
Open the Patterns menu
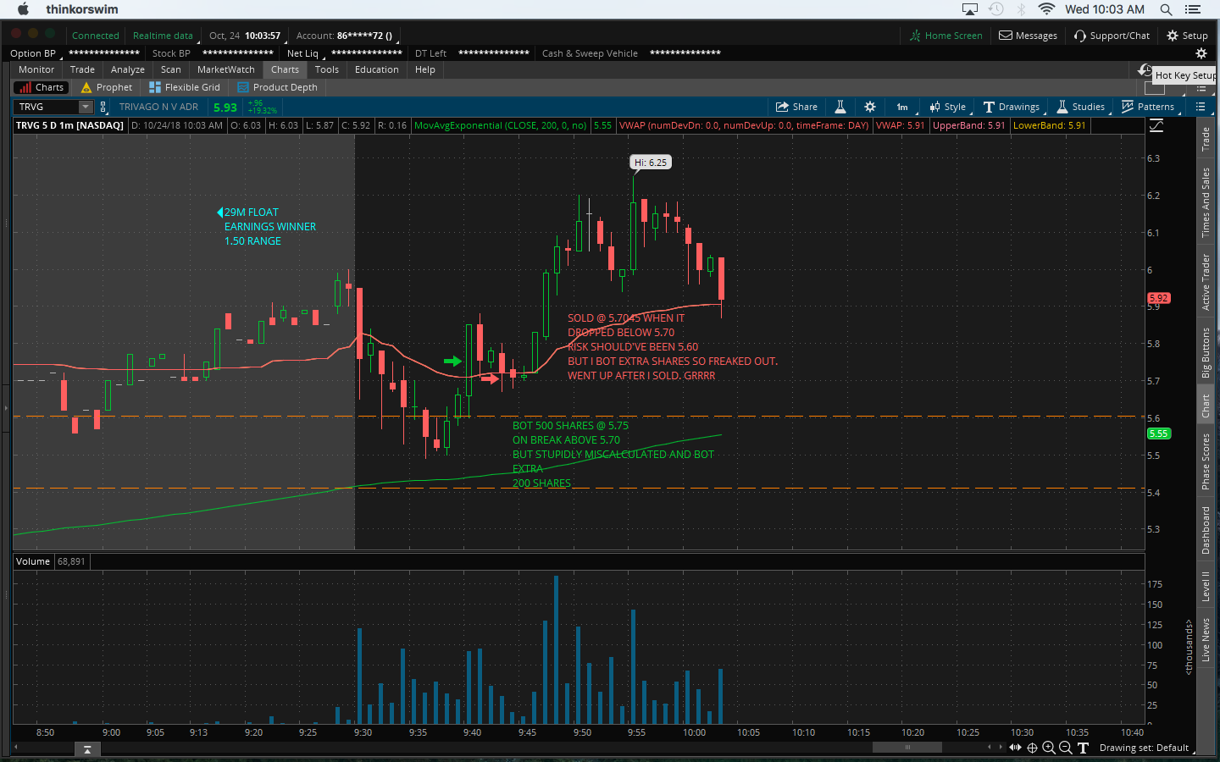click(x=1147, y=107)
